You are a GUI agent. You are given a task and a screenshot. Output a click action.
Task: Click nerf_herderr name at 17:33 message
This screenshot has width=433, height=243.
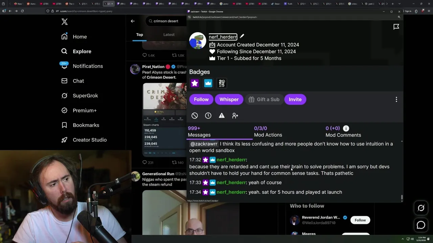[x=231, y=183]
